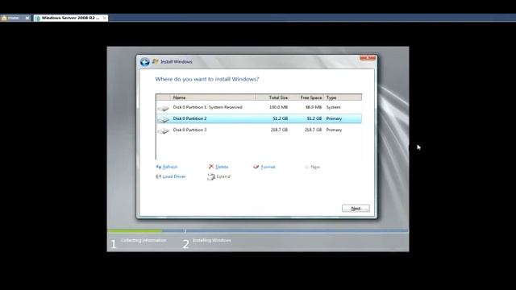Close the Home tab
This screenshot has width=516, height=290.
point(27,18)
